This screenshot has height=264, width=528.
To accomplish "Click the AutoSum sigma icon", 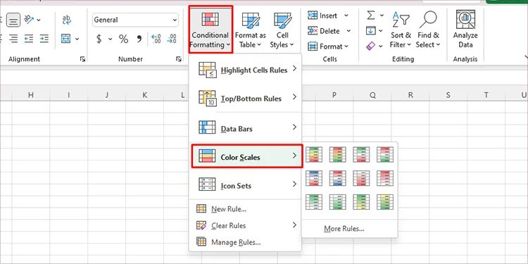I will click(371, 15).
